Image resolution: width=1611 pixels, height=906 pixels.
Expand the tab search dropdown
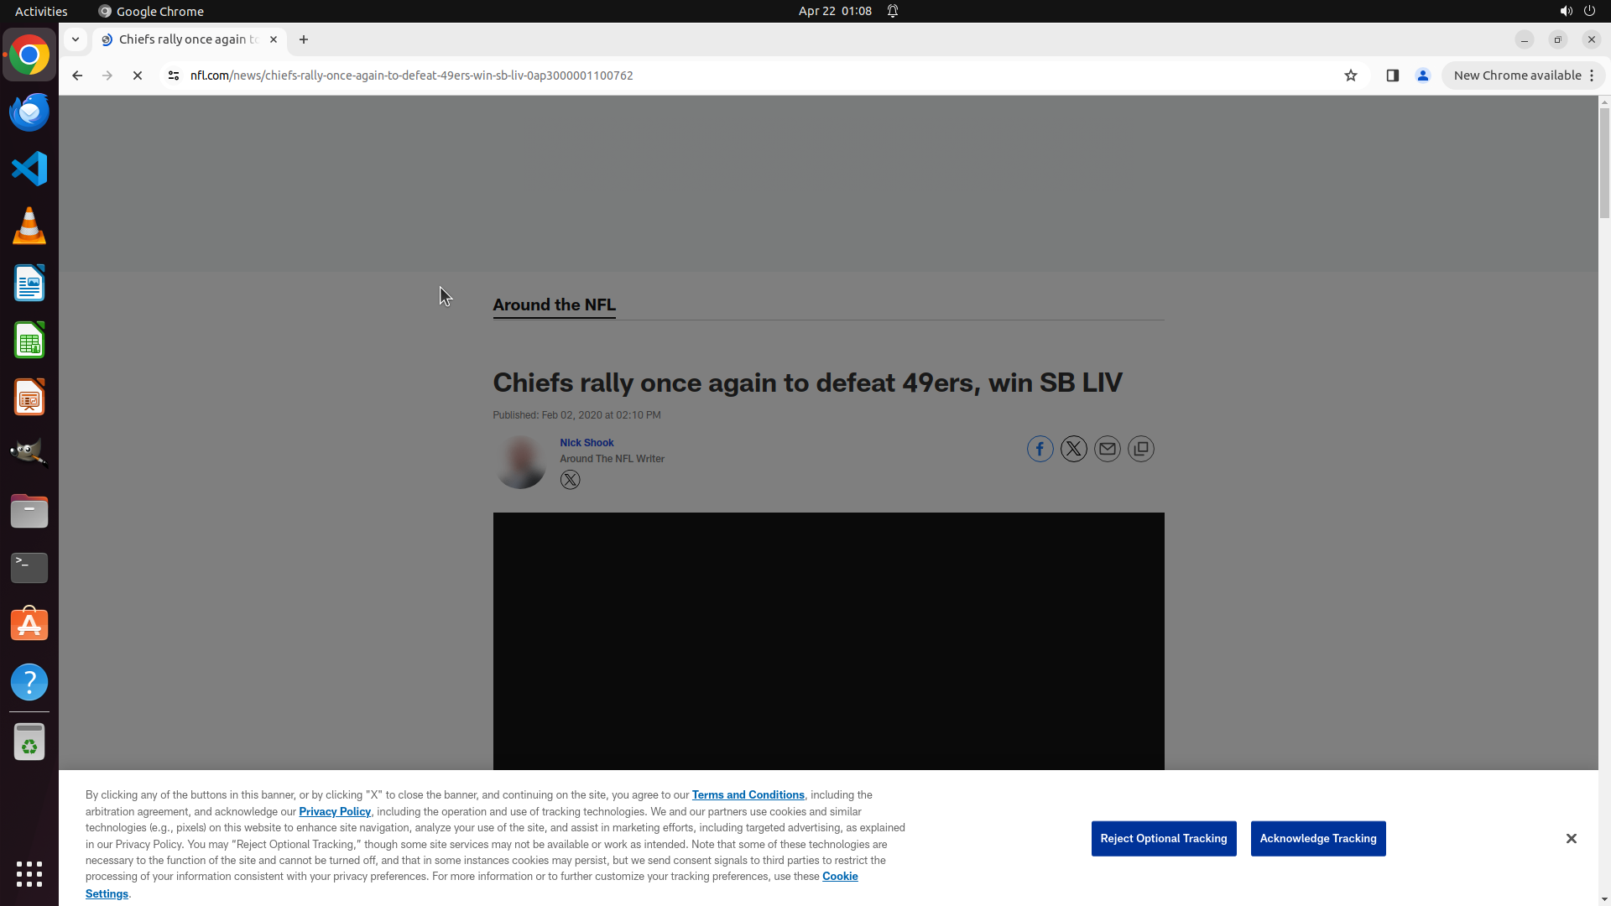[x=76, y=39]
